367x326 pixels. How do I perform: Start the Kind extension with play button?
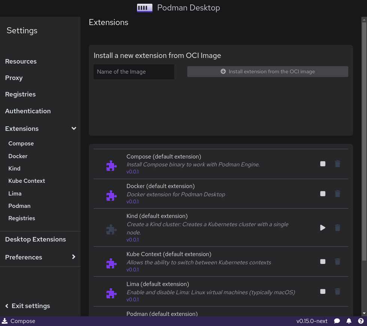(322, 228)
